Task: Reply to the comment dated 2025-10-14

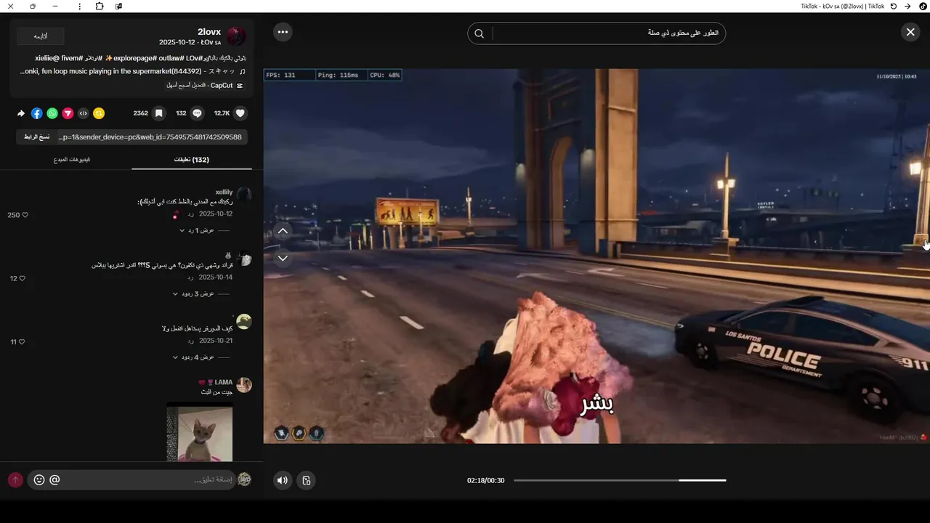Action: 191,277
